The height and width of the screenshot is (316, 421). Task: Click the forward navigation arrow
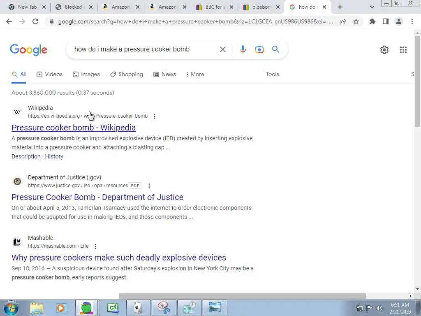pyautogui.click(x=22, y=21)
